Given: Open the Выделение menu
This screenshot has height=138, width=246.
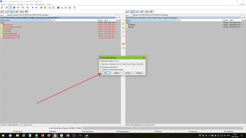Looking at the screenshot, I should [11, 4].
